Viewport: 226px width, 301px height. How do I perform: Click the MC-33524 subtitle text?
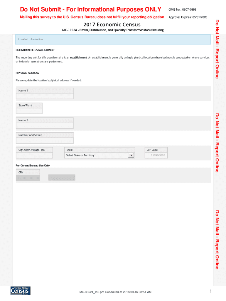[x=113, y=30]
